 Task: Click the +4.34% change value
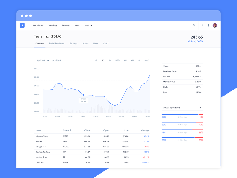(x=145, y=136)
